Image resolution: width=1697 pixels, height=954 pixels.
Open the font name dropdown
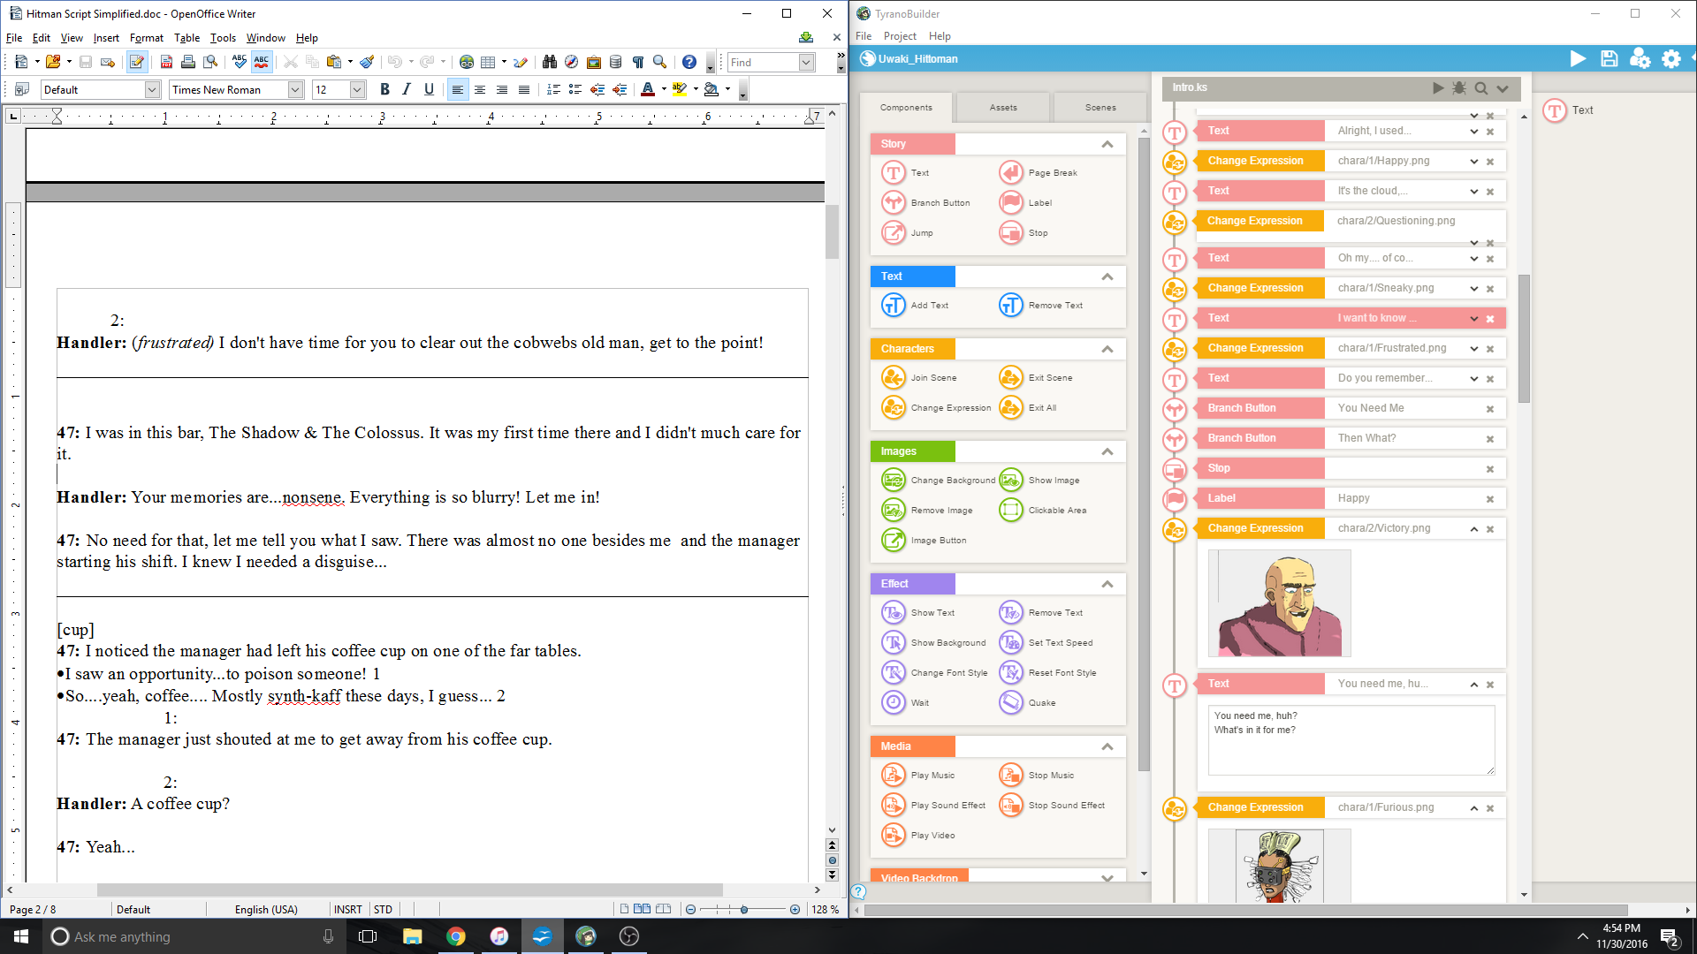point(295,89)
